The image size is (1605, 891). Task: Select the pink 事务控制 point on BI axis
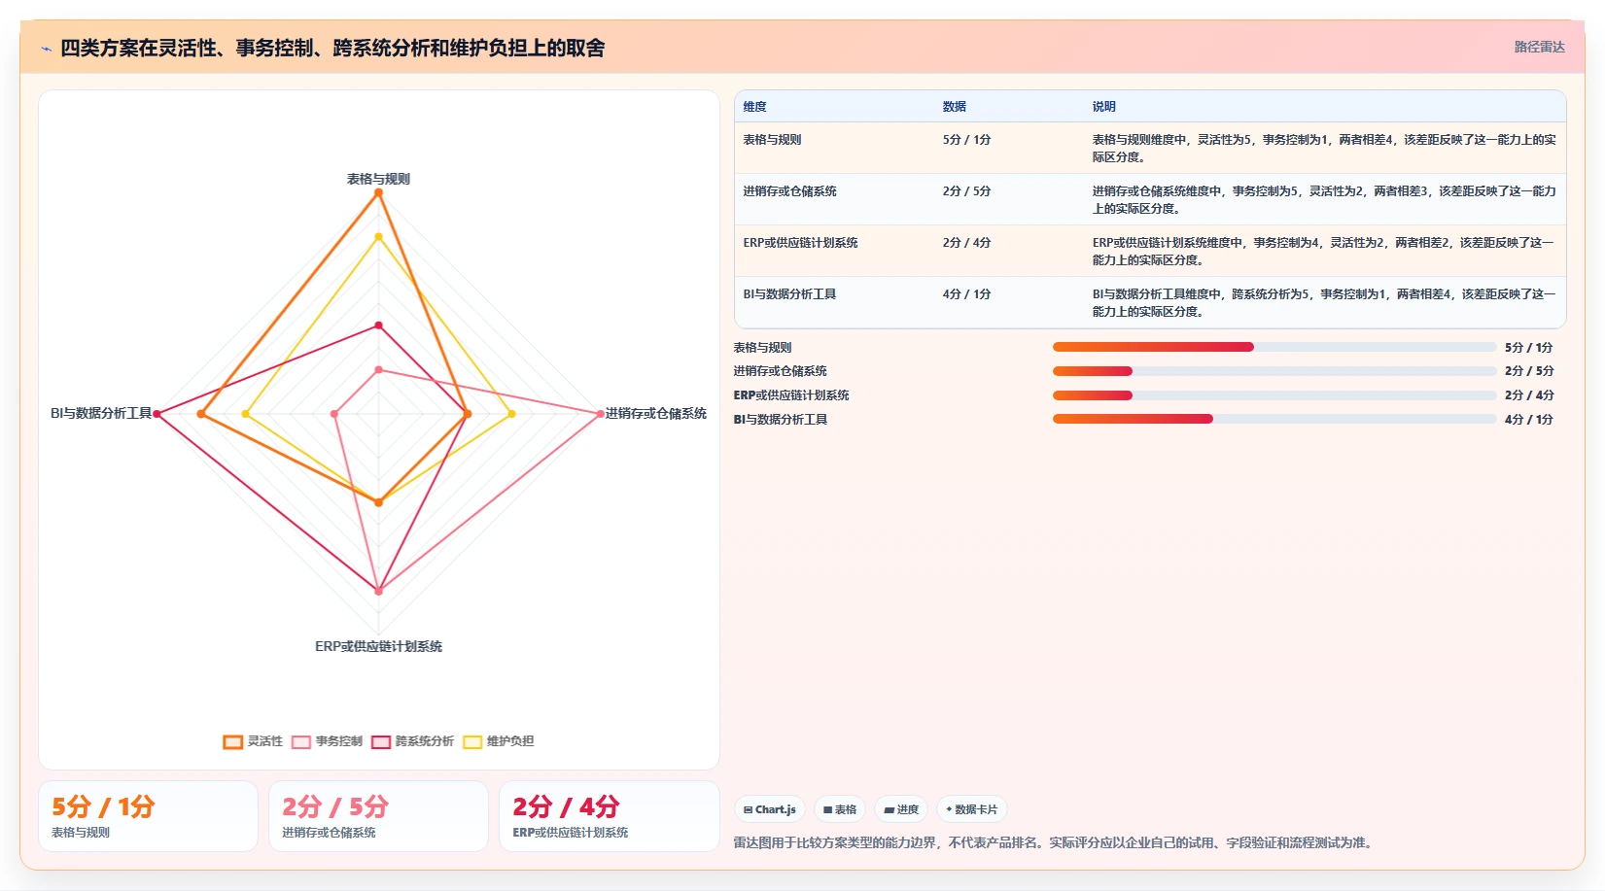click(334, 414)
